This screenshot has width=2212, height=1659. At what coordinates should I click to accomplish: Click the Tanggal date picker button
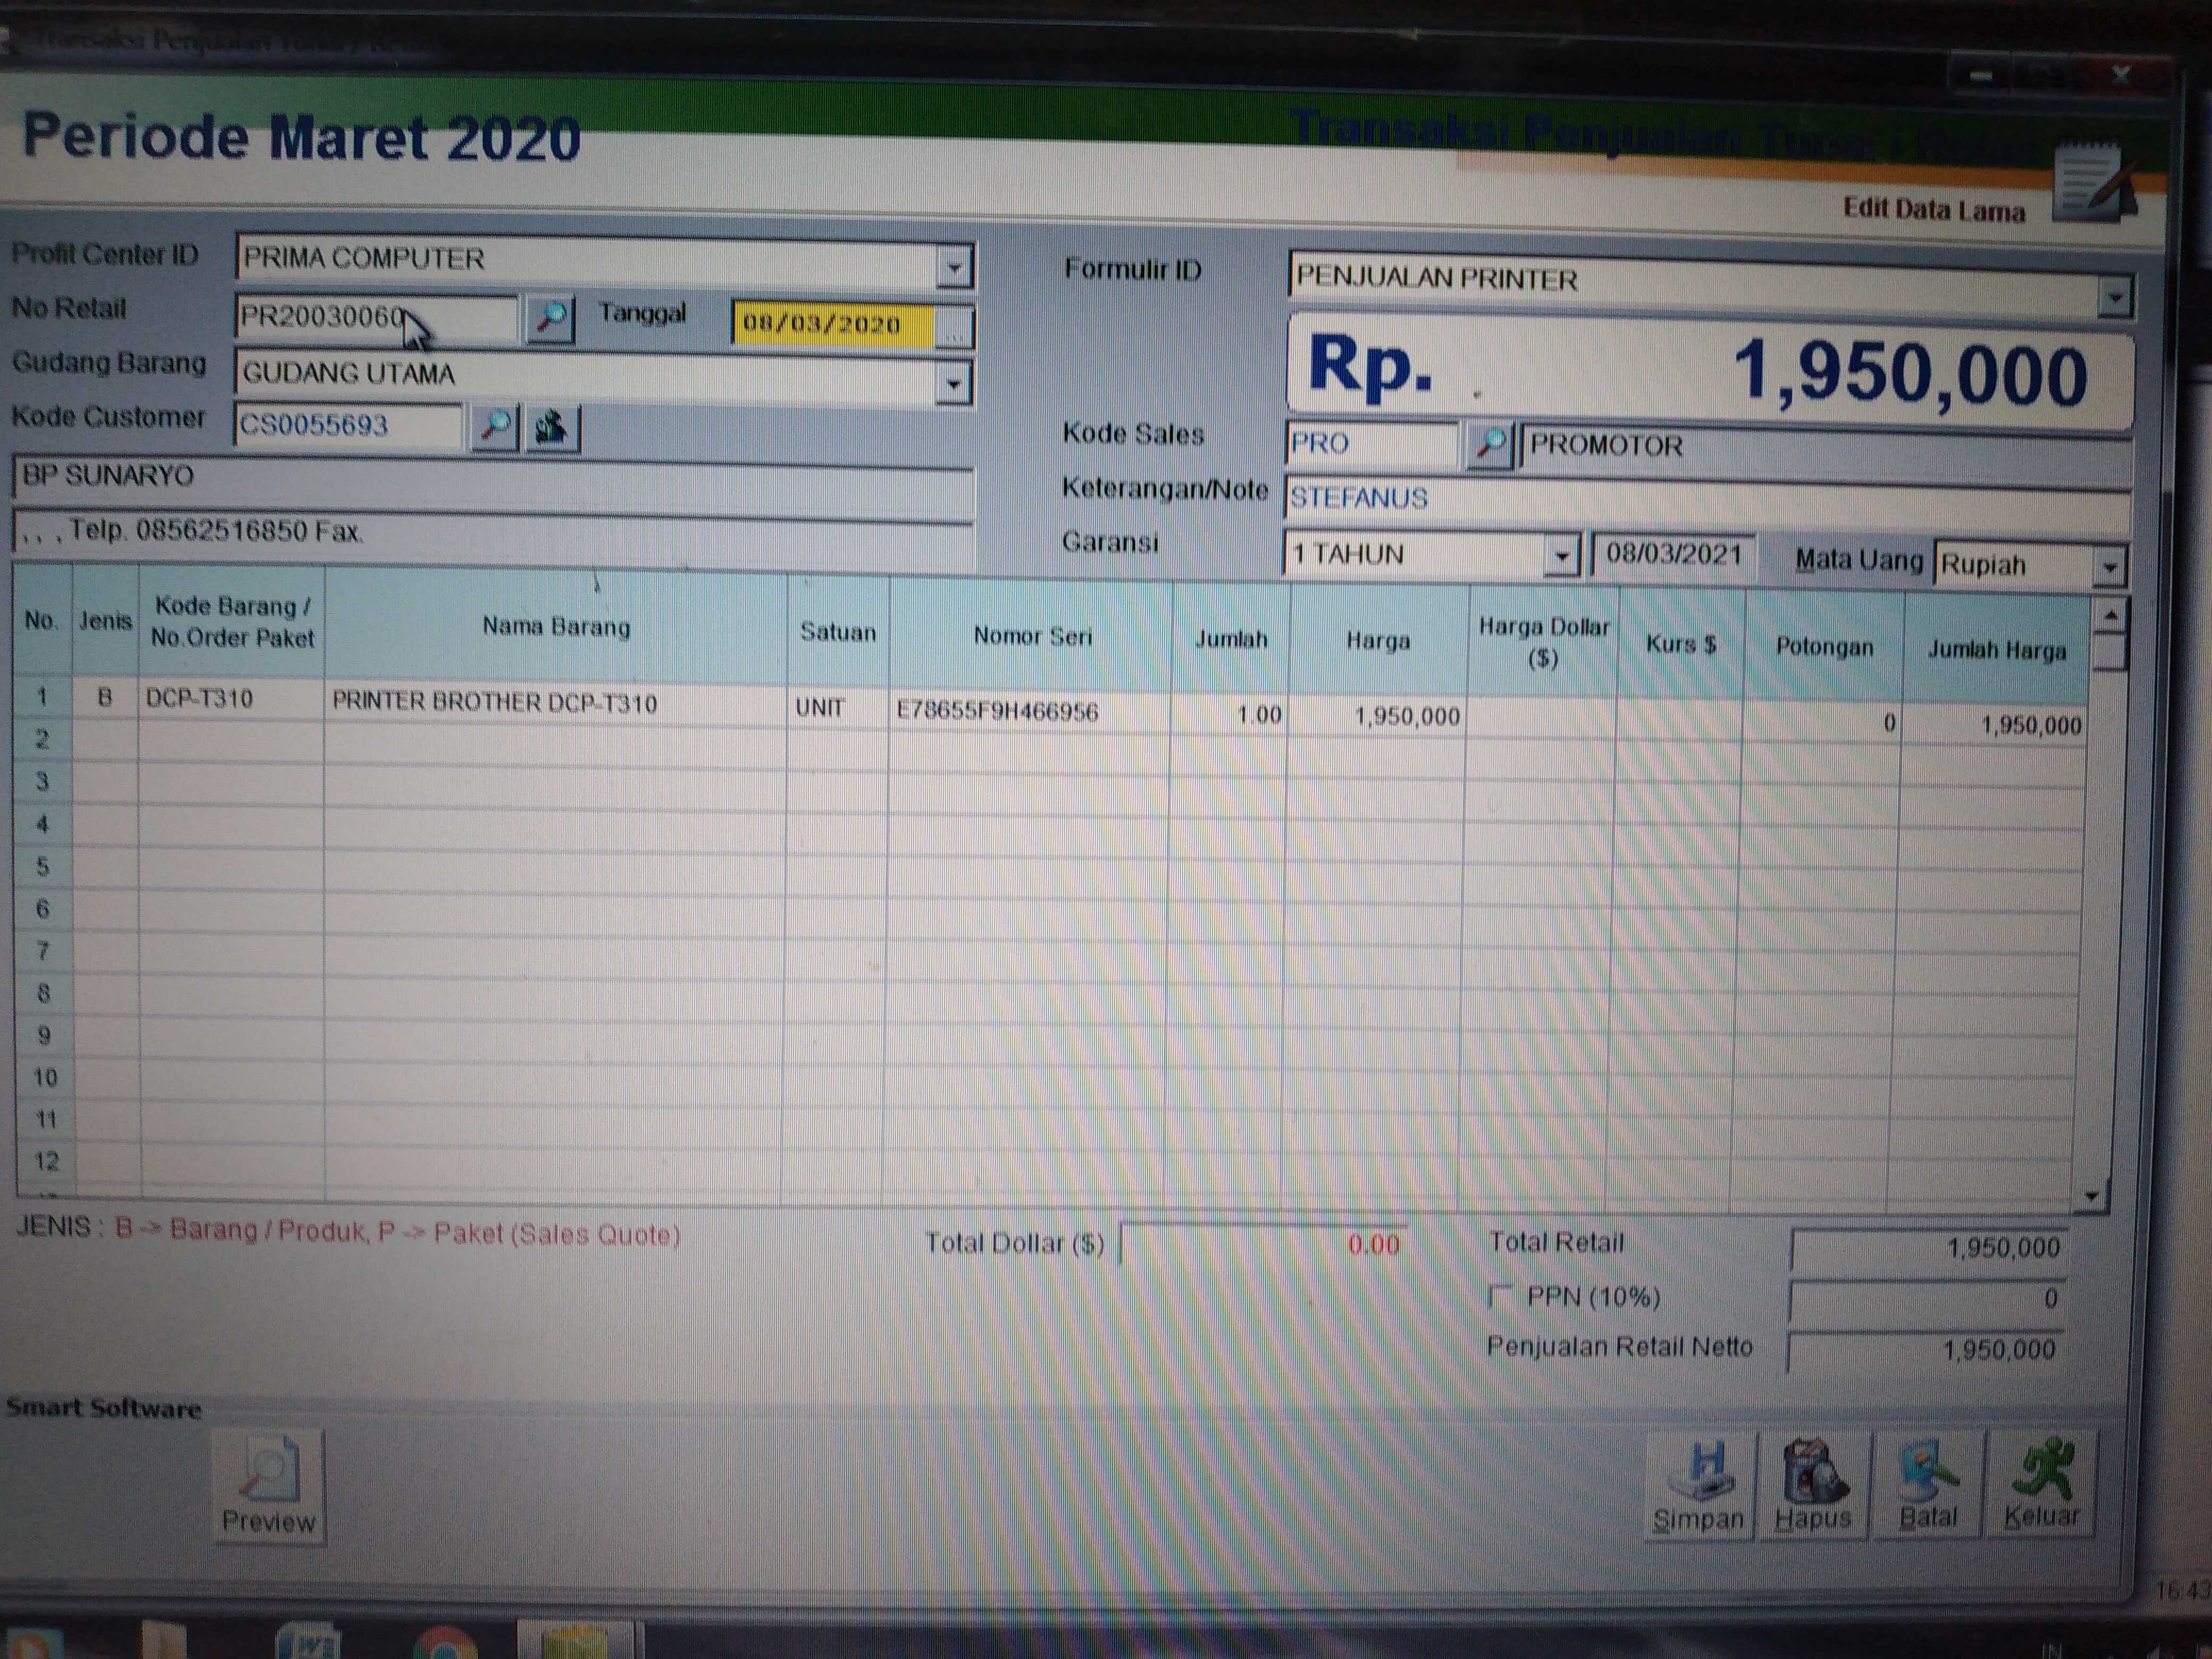(x=954, y=328)
